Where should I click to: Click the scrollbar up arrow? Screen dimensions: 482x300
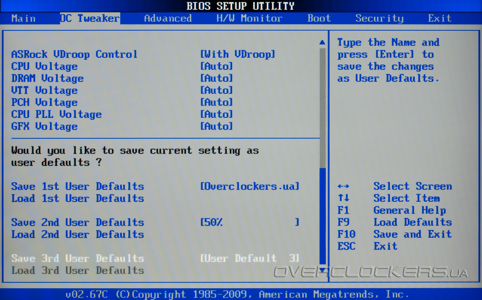pos(322,42)
